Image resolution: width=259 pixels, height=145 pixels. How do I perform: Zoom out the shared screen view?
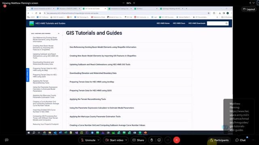(x=123, y=3)
